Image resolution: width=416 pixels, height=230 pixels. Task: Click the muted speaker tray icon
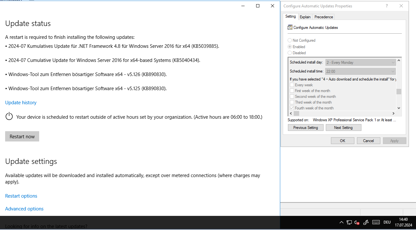357,222
